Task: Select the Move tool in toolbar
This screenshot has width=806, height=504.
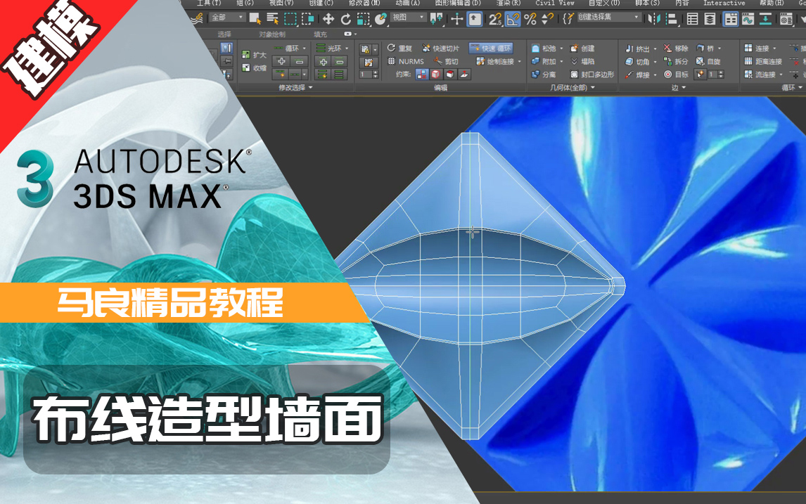Action: click(328, 20)
